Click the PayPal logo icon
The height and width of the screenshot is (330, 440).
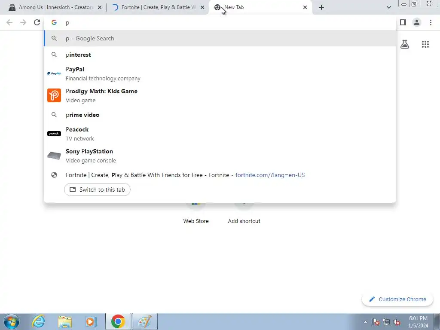pyautogui.click(x=54, y=73)
